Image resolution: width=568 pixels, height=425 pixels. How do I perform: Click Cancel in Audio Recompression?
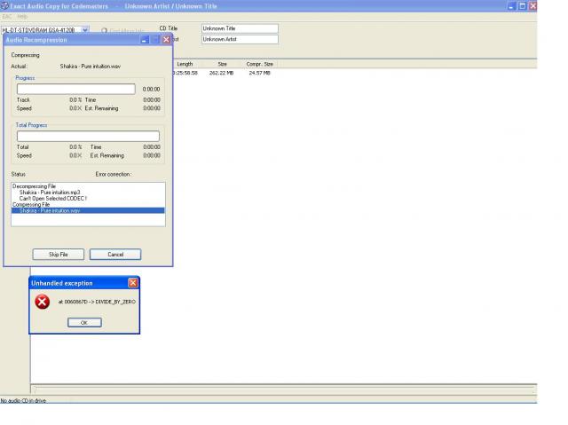point(115,255)
